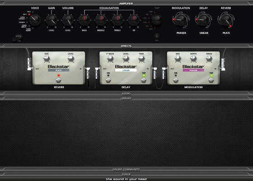The width and height of the screenshot is (253, 181).
Task: Click the Bass equalisation knob
Action: click(x=84, y=20)
